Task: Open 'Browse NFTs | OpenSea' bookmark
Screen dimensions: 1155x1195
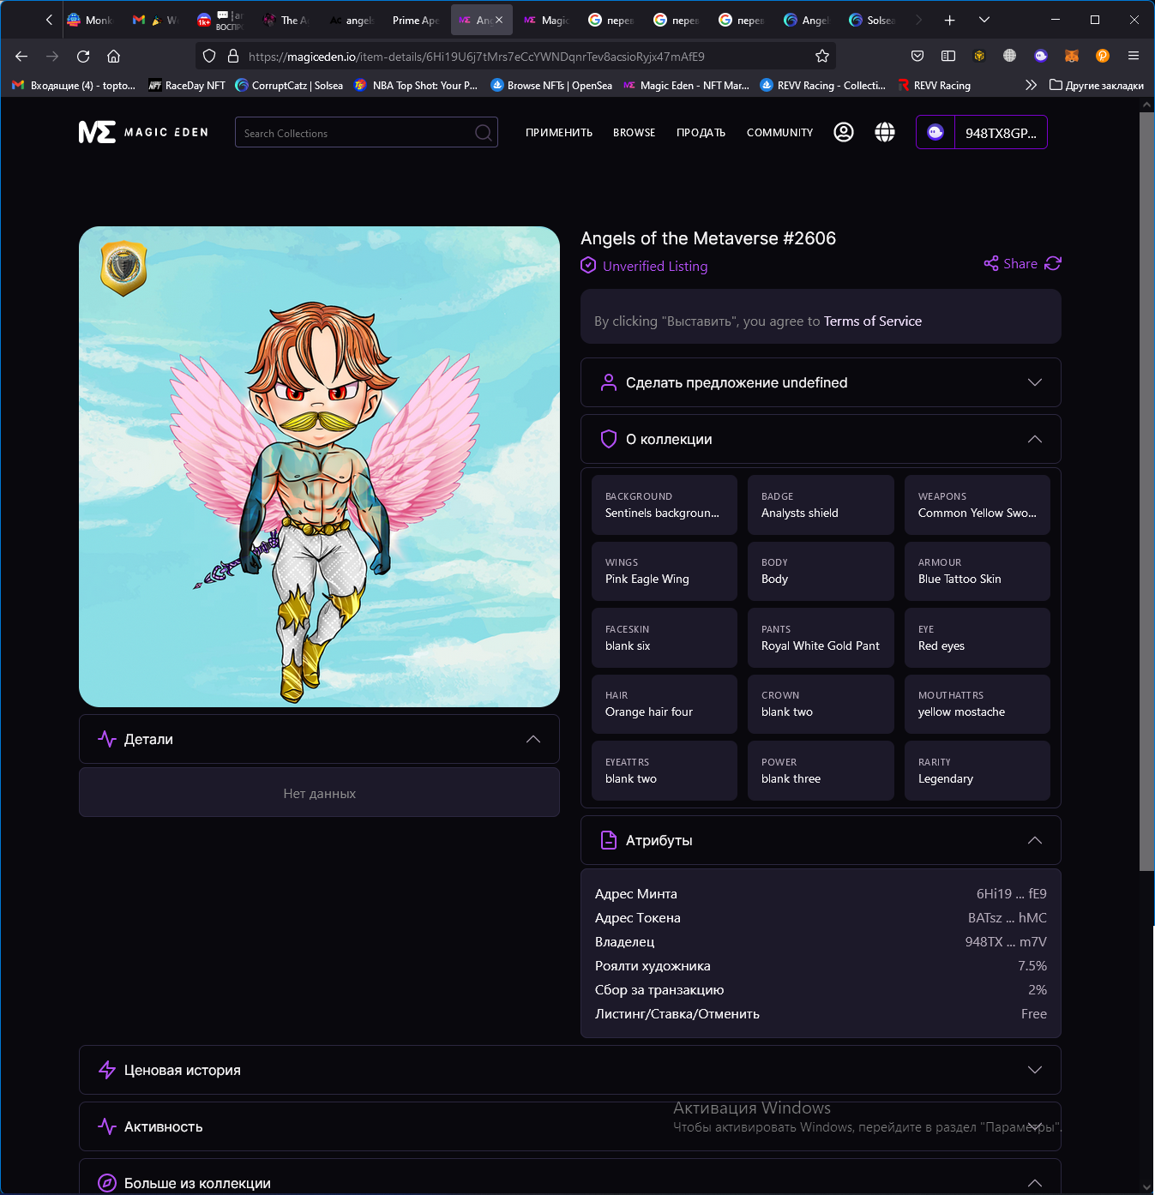Action: click(x=551, y=85)
